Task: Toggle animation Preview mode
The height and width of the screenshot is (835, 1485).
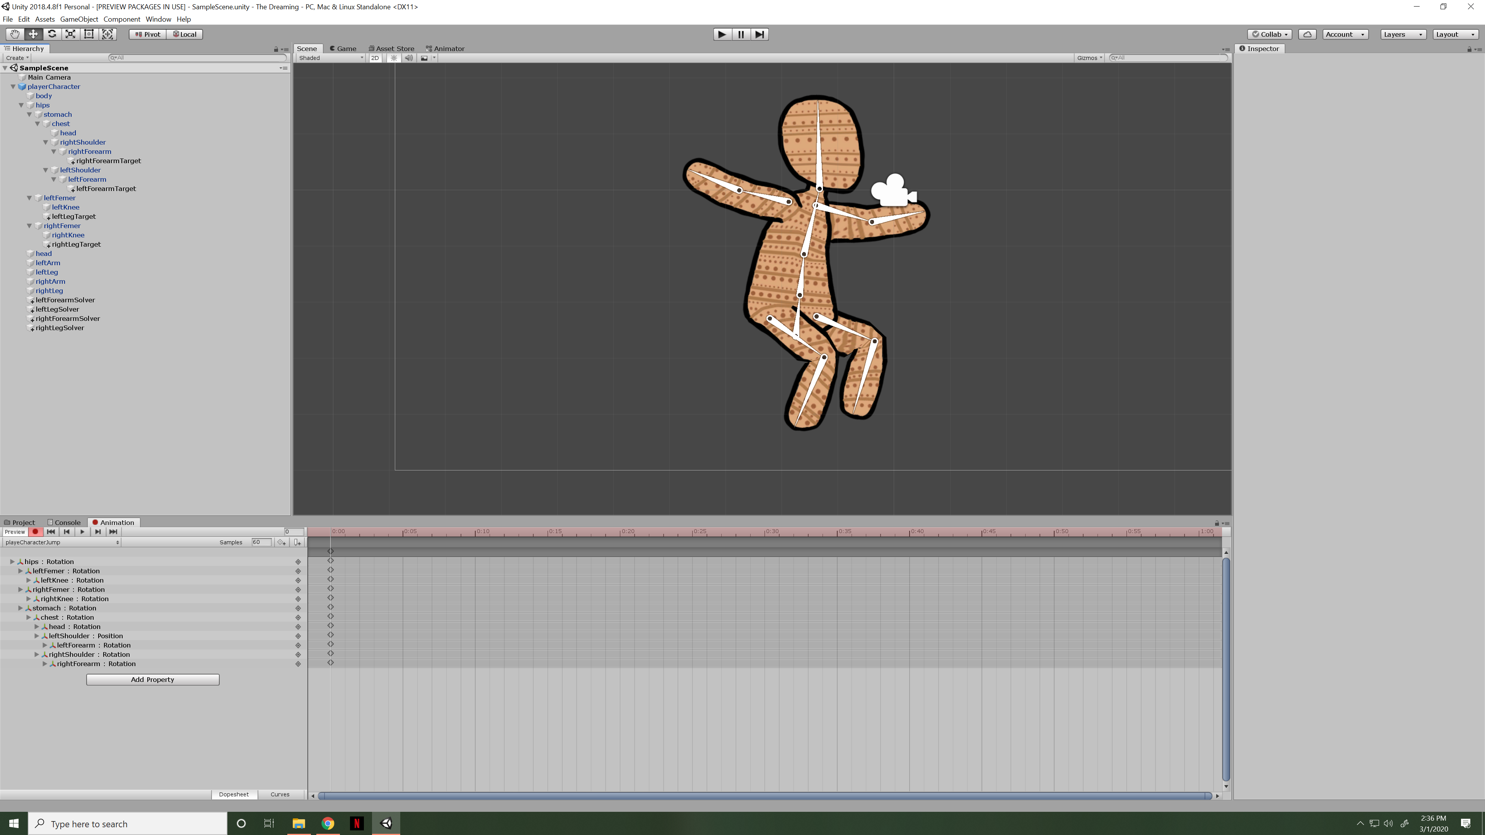Action: click(x=15, y=532)
